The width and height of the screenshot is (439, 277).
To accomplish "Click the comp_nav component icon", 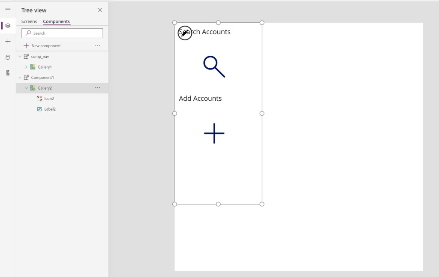I will click(26, 56).
